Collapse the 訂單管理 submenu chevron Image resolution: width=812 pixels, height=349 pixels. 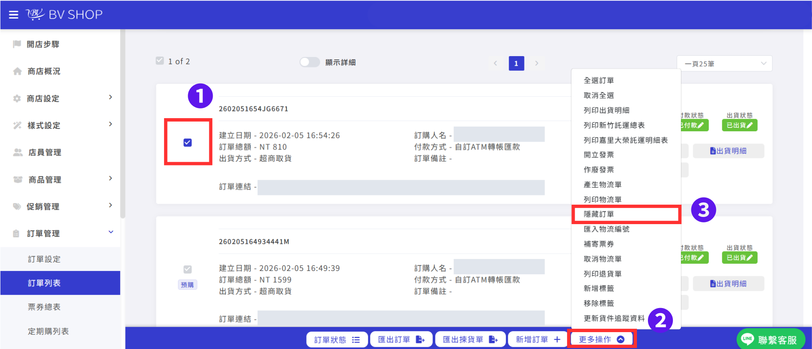(111, 232)
